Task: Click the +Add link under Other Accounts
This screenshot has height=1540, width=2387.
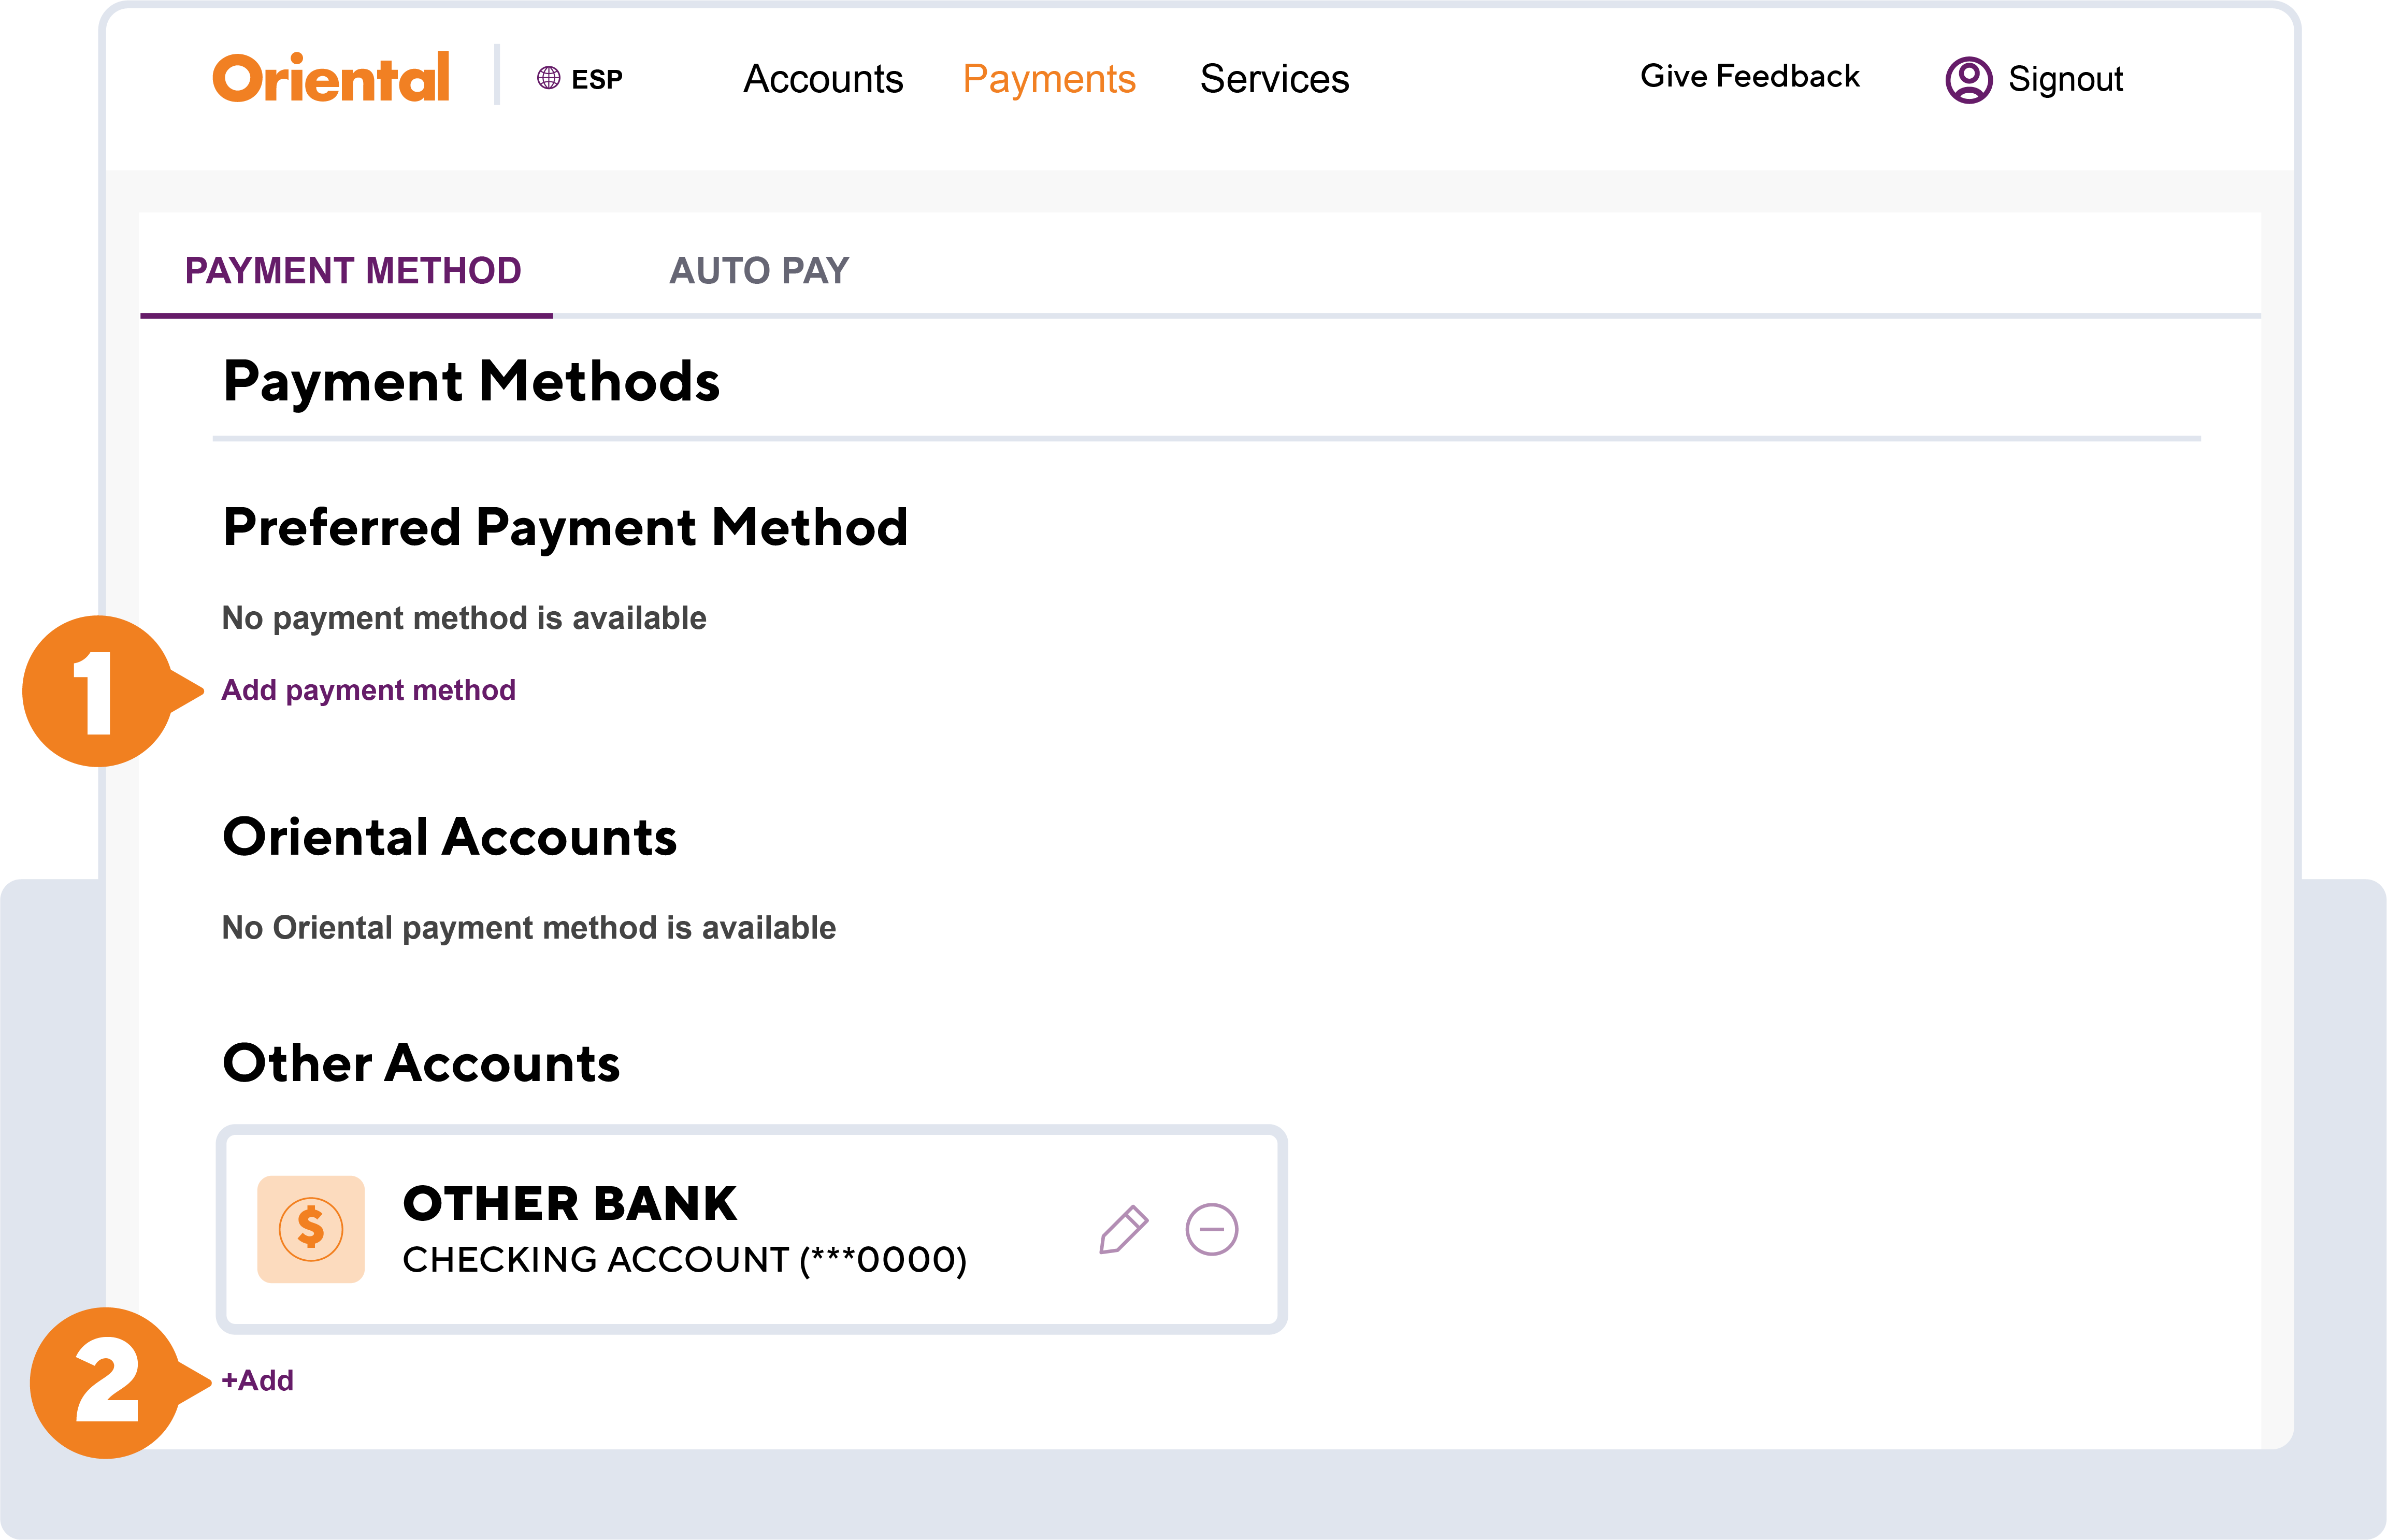Action: pos(257,1380)
